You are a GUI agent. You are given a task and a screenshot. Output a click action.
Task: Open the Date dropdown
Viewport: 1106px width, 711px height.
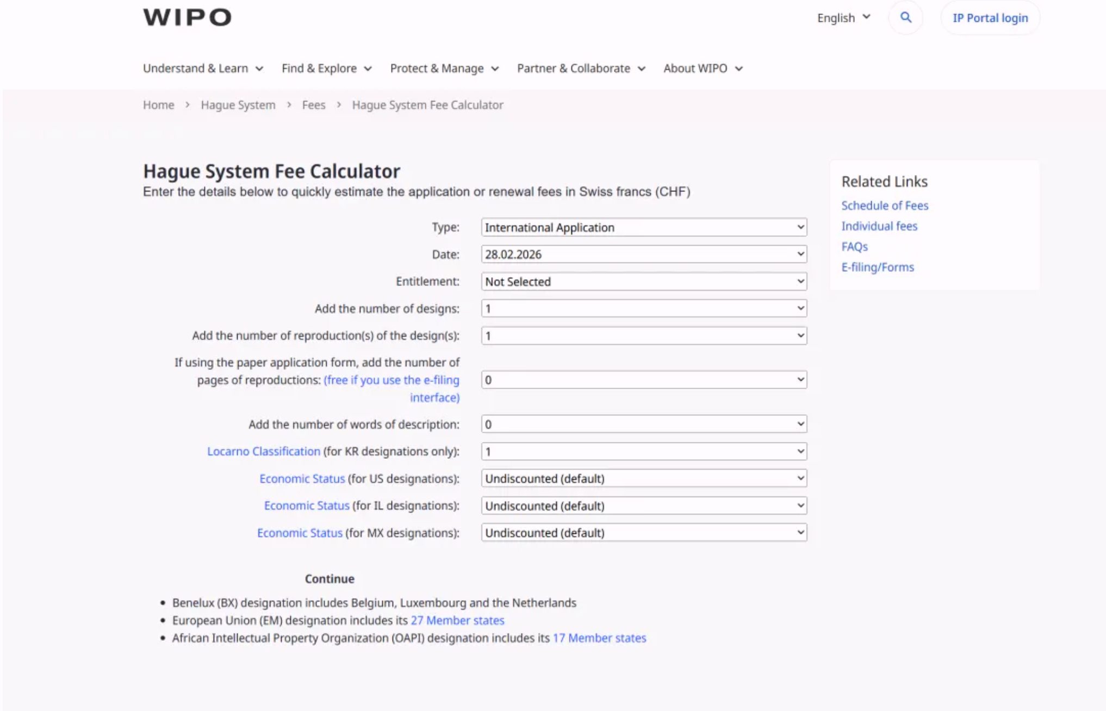(644, 254)
